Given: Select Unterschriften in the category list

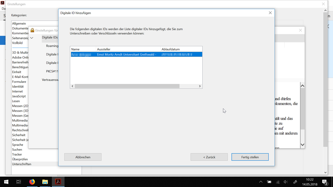Looking at the screenshot, I should [22, 164].
